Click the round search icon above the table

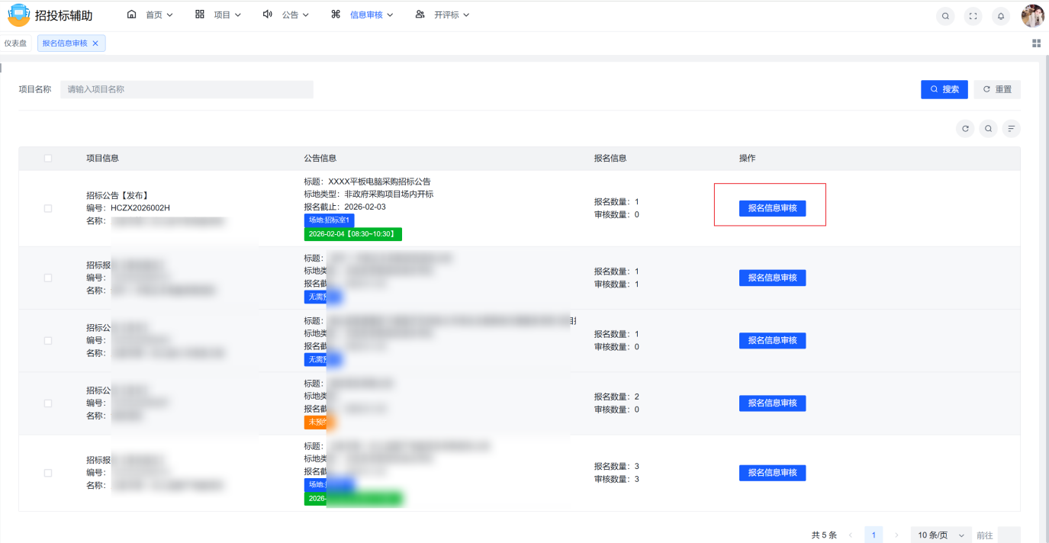(x=988, y=129)
